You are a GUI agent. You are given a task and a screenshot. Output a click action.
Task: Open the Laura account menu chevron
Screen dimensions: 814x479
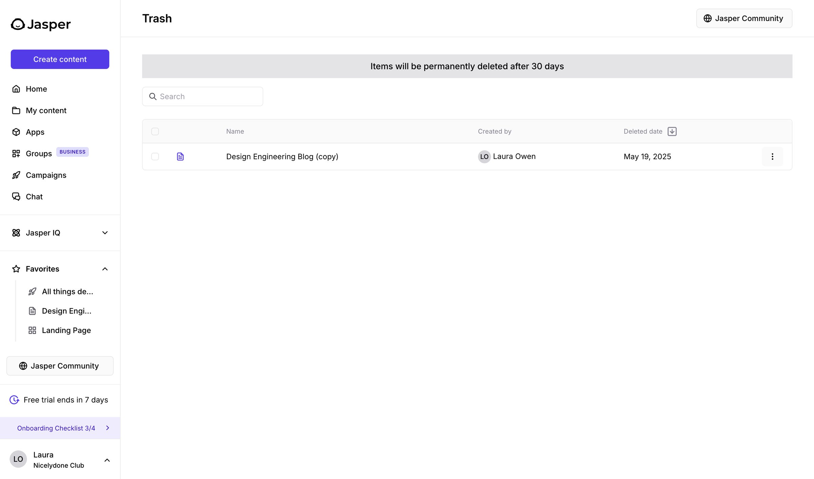(107, 460)
